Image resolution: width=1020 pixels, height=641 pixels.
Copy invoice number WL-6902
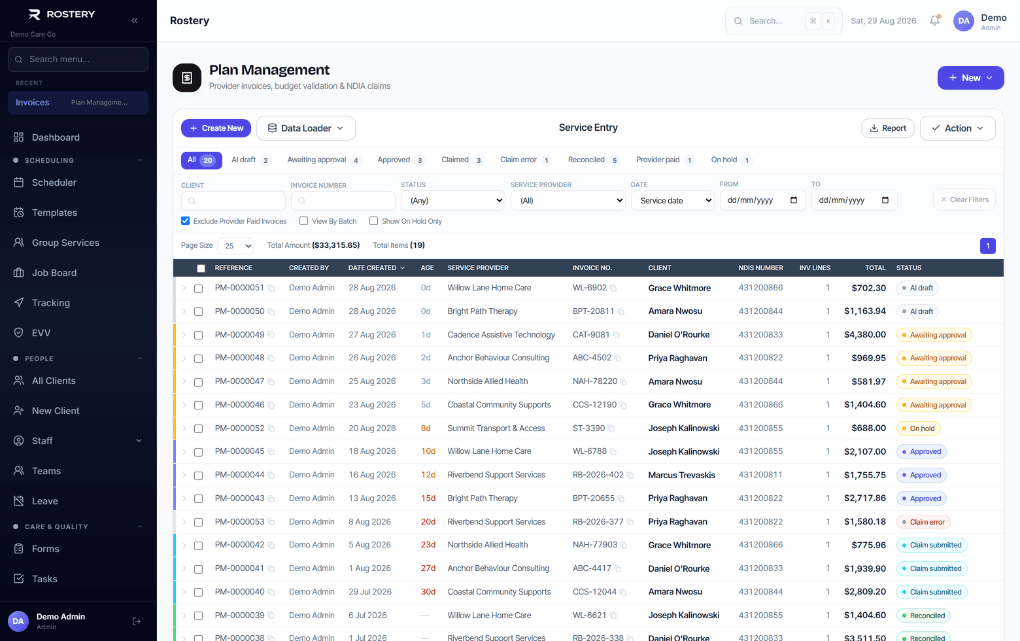pyautogui.click(x=613, y=288)
